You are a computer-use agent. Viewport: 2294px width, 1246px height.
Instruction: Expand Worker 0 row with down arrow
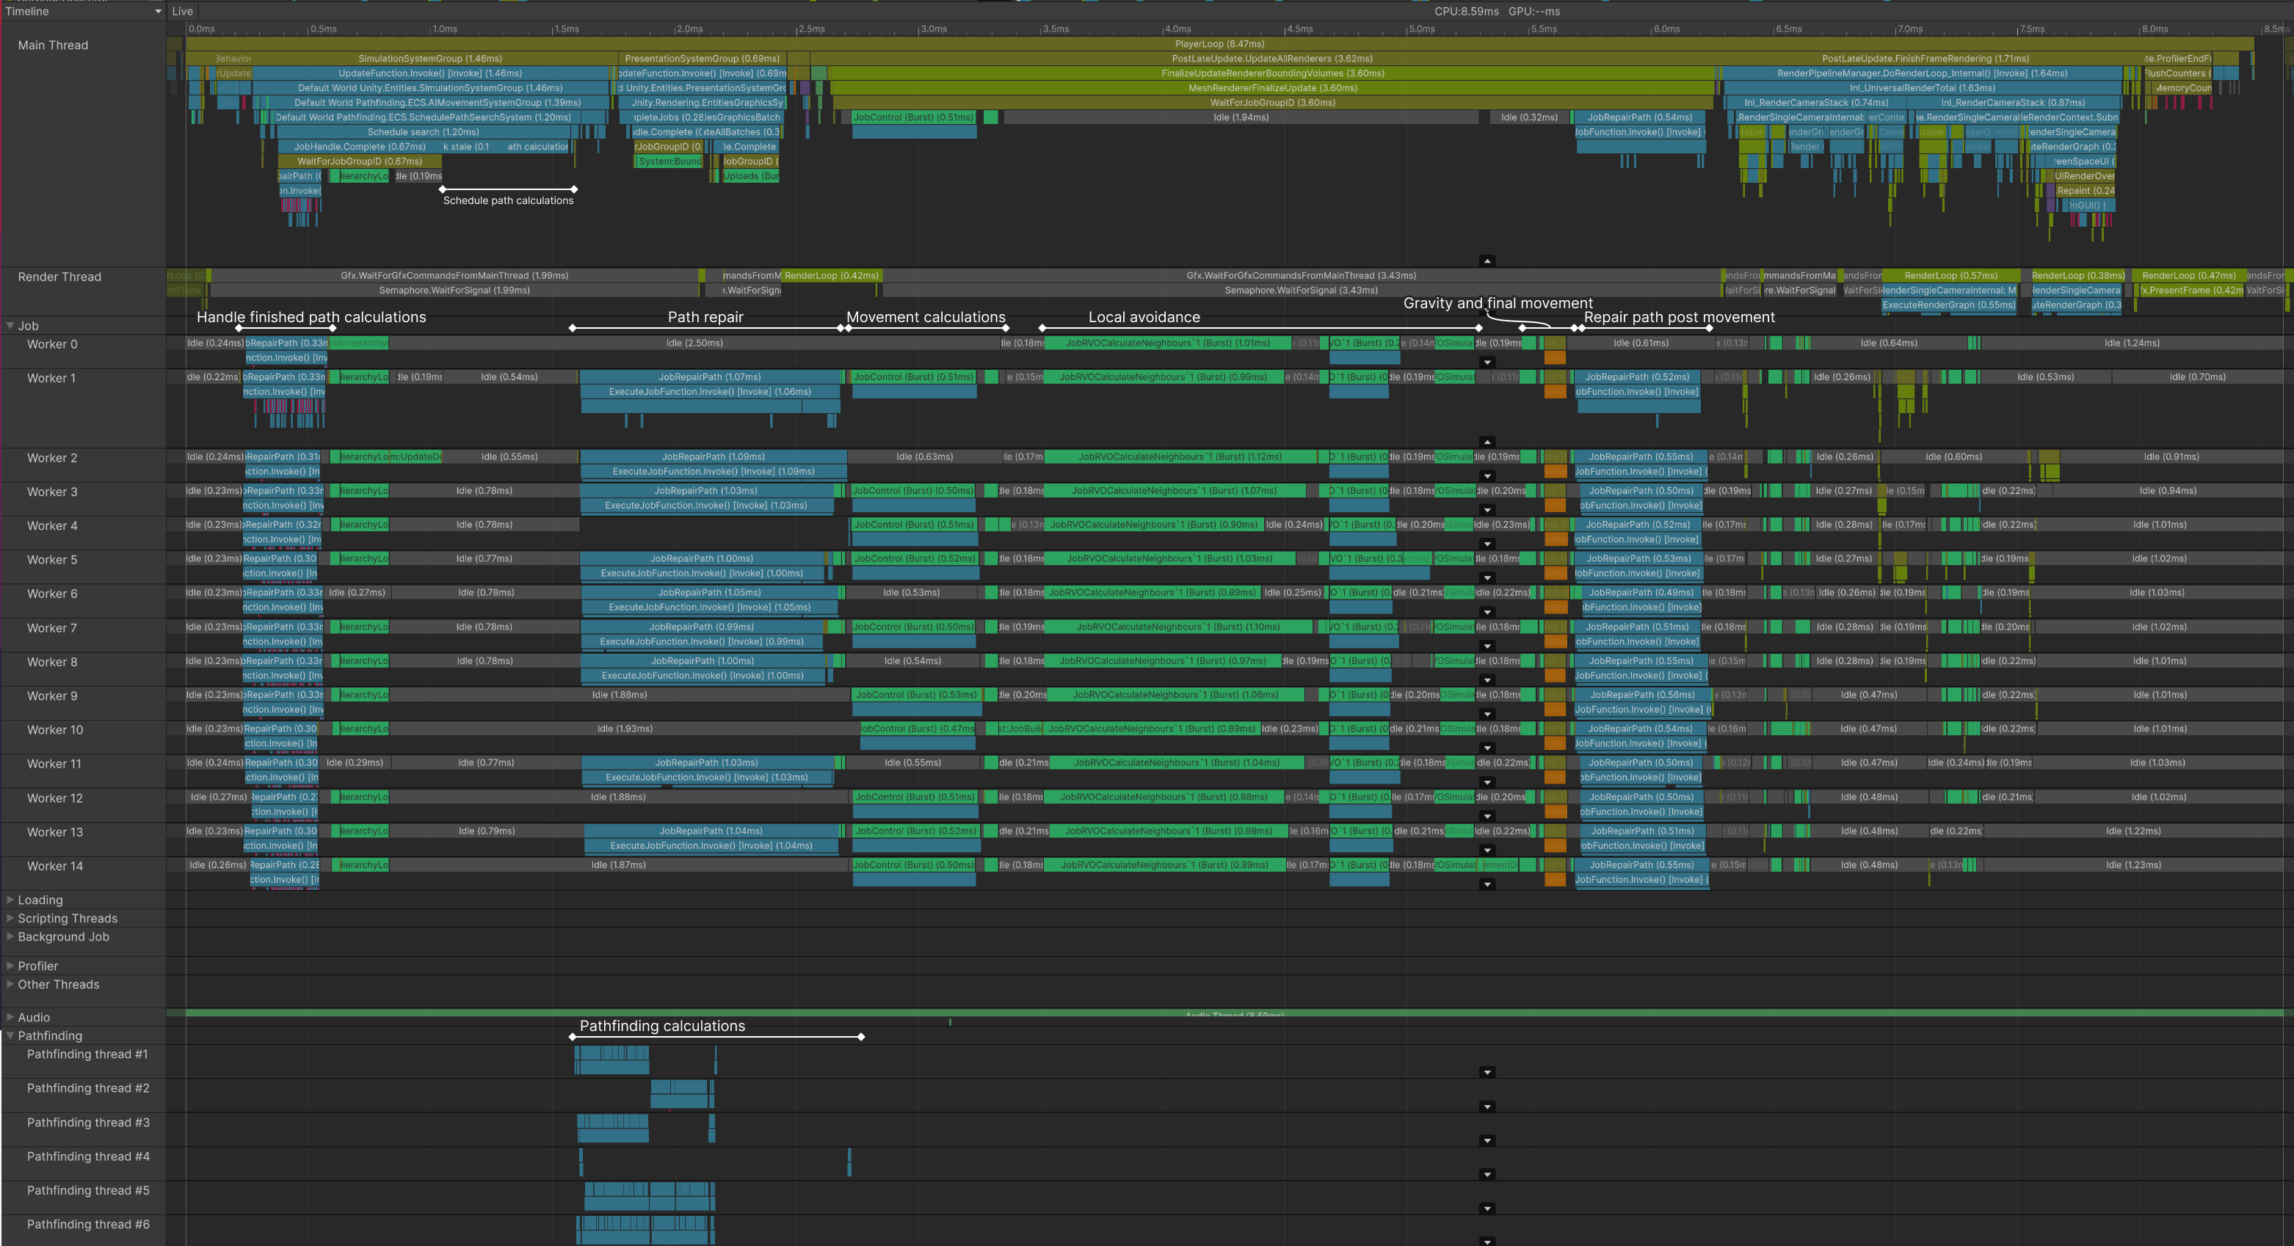tap(1487, 362)
